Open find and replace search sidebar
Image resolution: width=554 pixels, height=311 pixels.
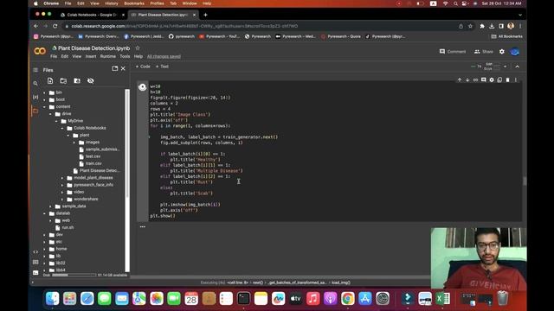click(35, 84)
